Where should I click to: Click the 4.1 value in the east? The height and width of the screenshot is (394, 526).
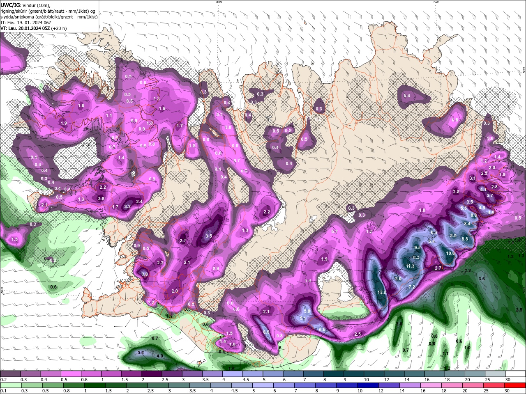pos(483,190)
